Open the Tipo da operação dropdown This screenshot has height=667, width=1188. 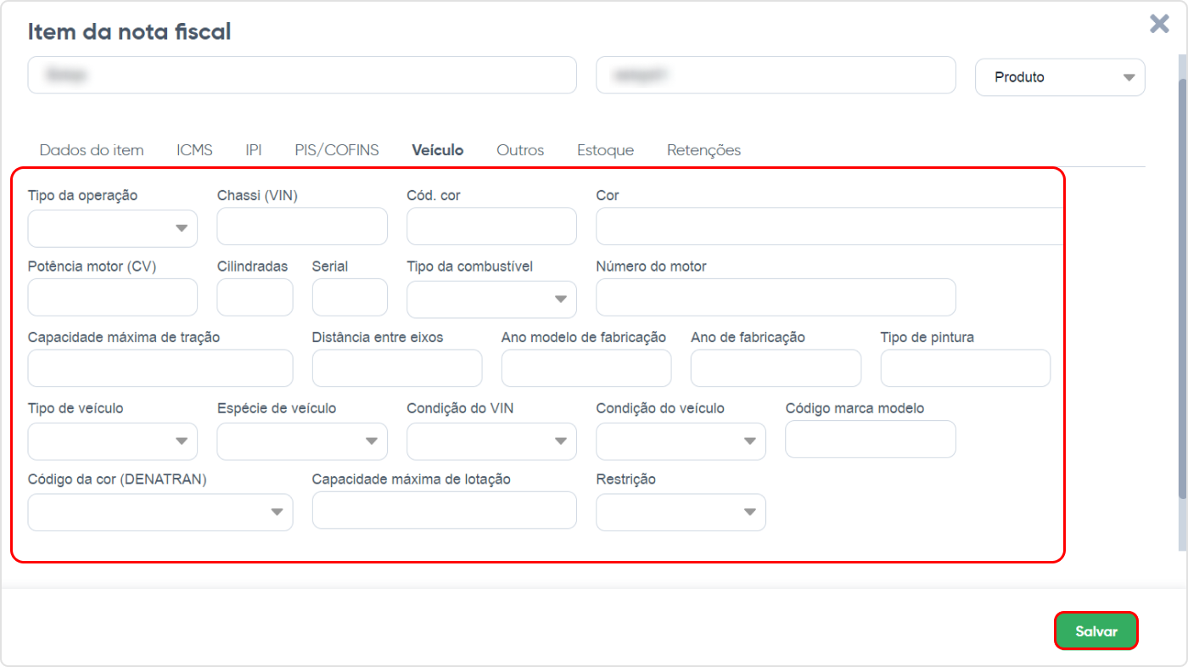pos(111,228)
